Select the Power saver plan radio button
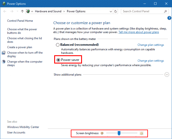172x139 pixels. tap(58, 60)
